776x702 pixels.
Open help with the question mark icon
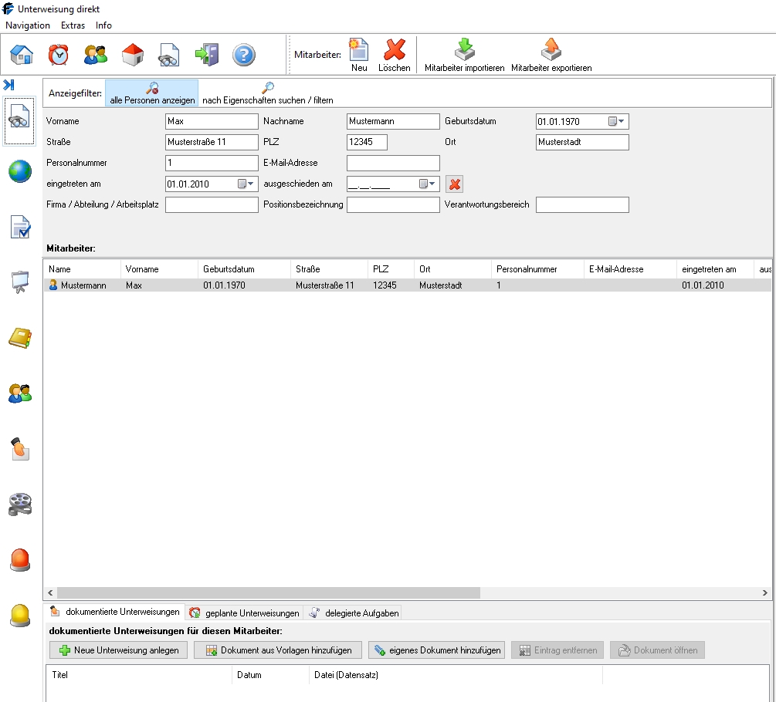click(x=243, y=55)
